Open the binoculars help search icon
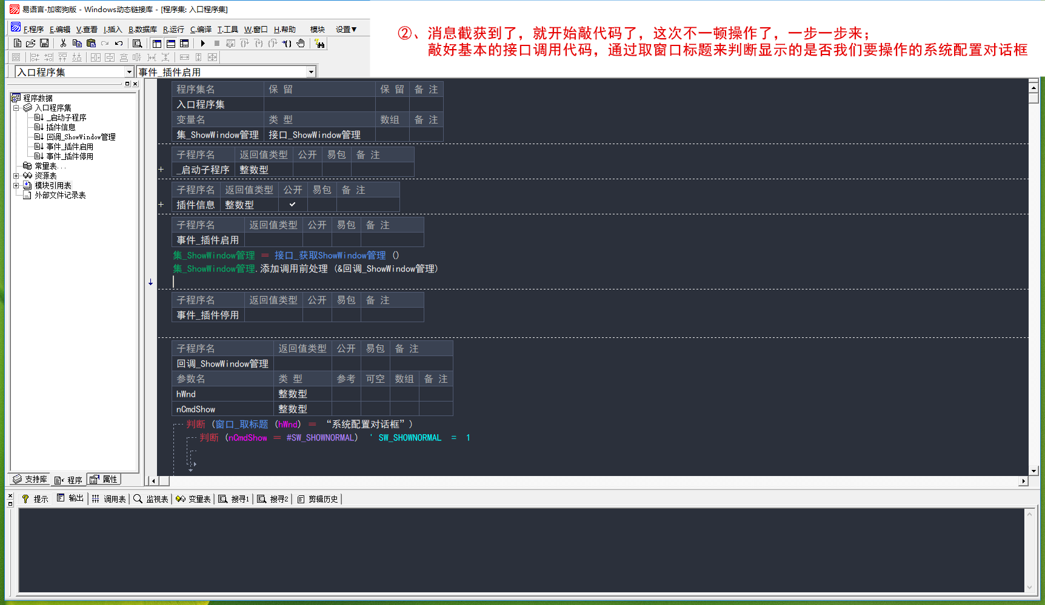 click(x=319, y=44)
